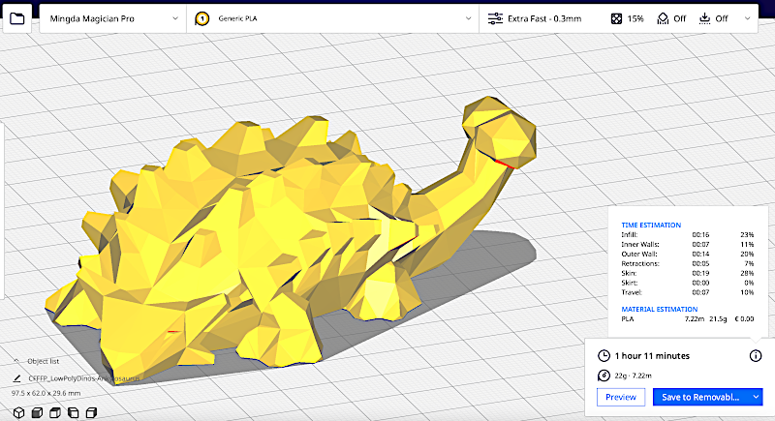Image resolution: width=775 pixels, height=421 pixels.
Task: Open the Generic PLA material dropdown
Action: (x=332, y=18)
